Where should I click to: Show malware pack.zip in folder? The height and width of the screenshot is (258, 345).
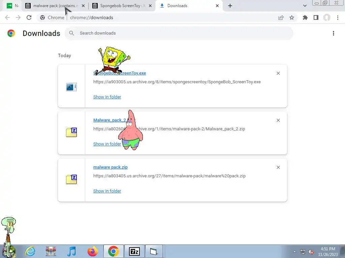click(x=107, y=191)
